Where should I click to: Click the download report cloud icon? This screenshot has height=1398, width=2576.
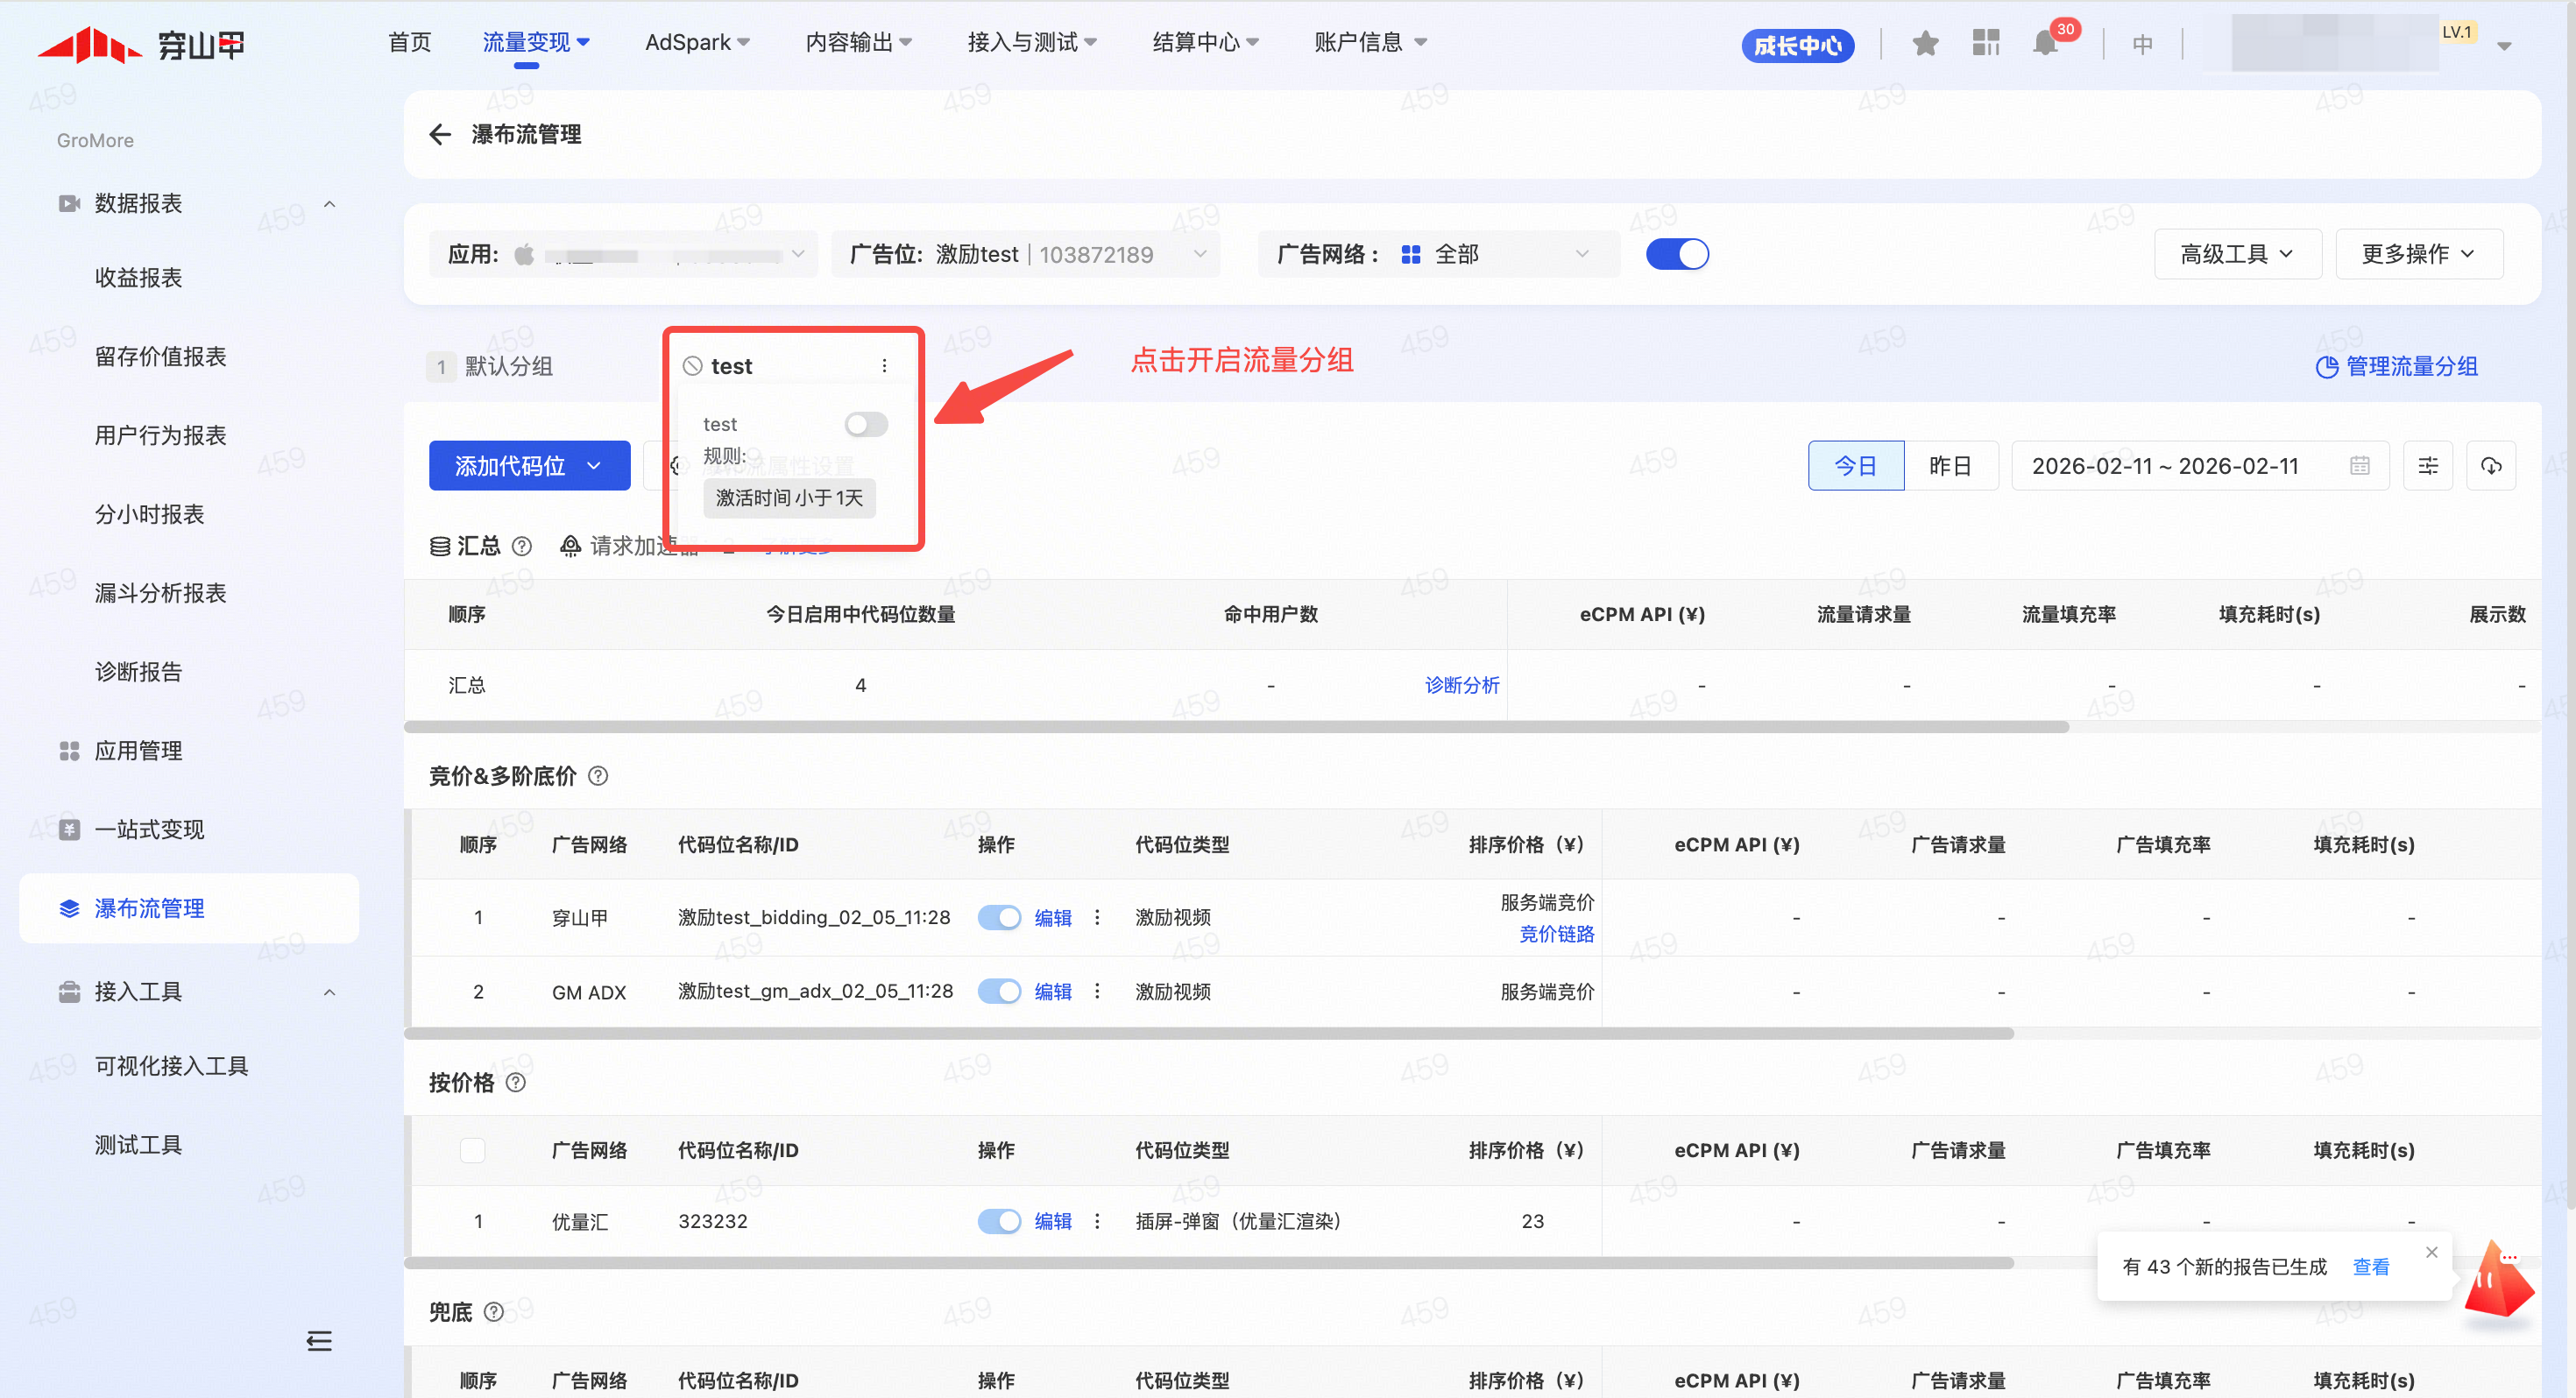[x=2491, y=466]
